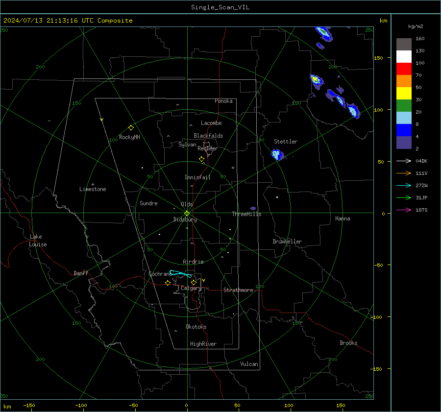Click the magenta 18TS aircraft arrow in legend

point(404,210)
